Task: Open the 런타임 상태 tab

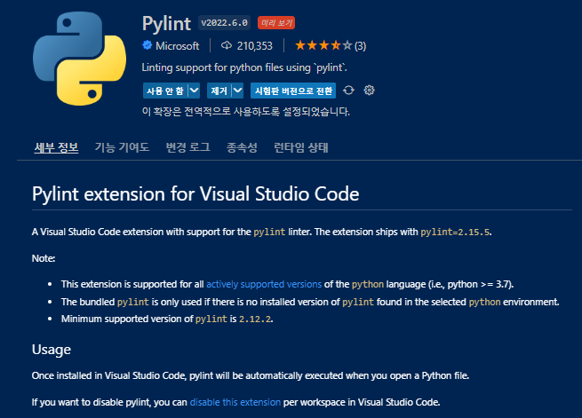Action: coord(301,147)
